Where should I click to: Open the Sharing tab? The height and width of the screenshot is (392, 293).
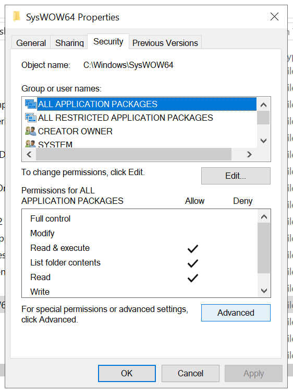(69, 43)
